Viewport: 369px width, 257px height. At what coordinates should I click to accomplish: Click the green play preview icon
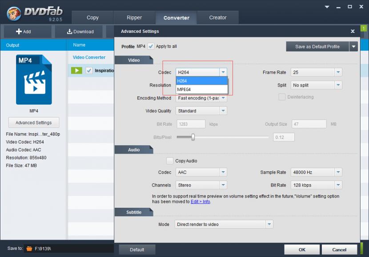click(76, 71)
